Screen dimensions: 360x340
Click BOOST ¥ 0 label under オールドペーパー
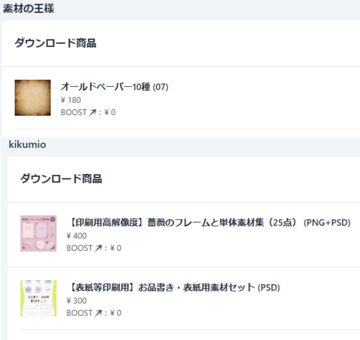pyautogui.click(x=88, y=112)
